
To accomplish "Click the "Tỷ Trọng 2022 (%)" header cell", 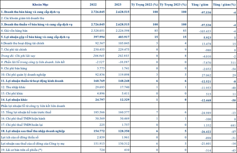I will (x=144, y=5).
